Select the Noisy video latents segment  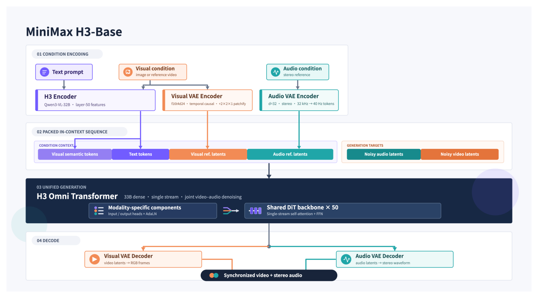pos(460,154)
